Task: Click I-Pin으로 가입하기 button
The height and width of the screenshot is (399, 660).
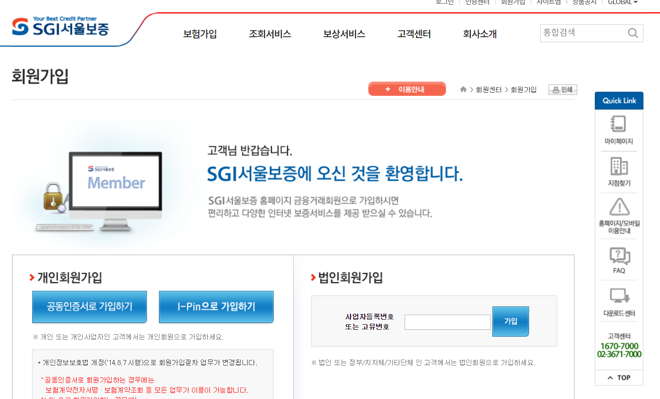Action: click(x=216, y=306)
